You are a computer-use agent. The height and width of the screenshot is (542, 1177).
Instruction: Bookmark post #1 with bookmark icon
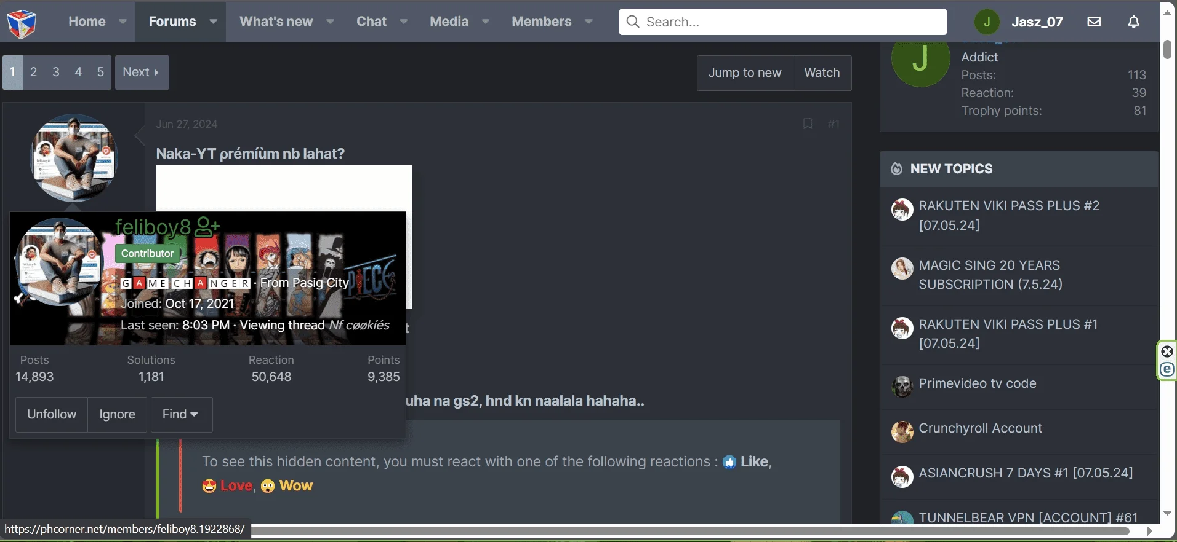[808, 124]
